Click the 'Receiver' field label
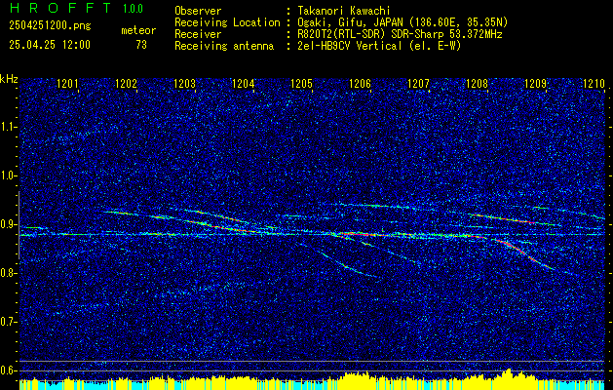 198,34
